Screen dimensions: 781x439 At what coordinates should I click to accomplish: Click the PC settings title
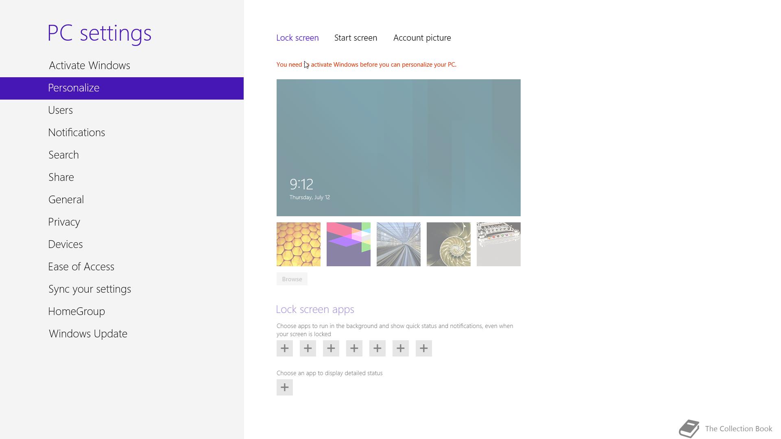point(100,33)
